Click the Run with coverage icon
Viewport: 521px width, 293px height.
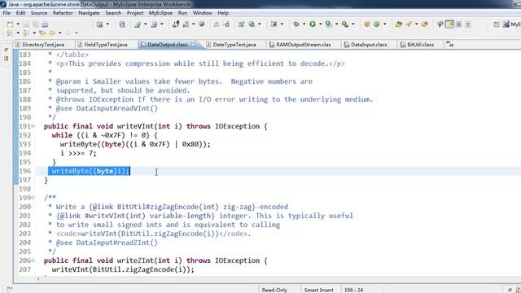click(x=328, y=24)
